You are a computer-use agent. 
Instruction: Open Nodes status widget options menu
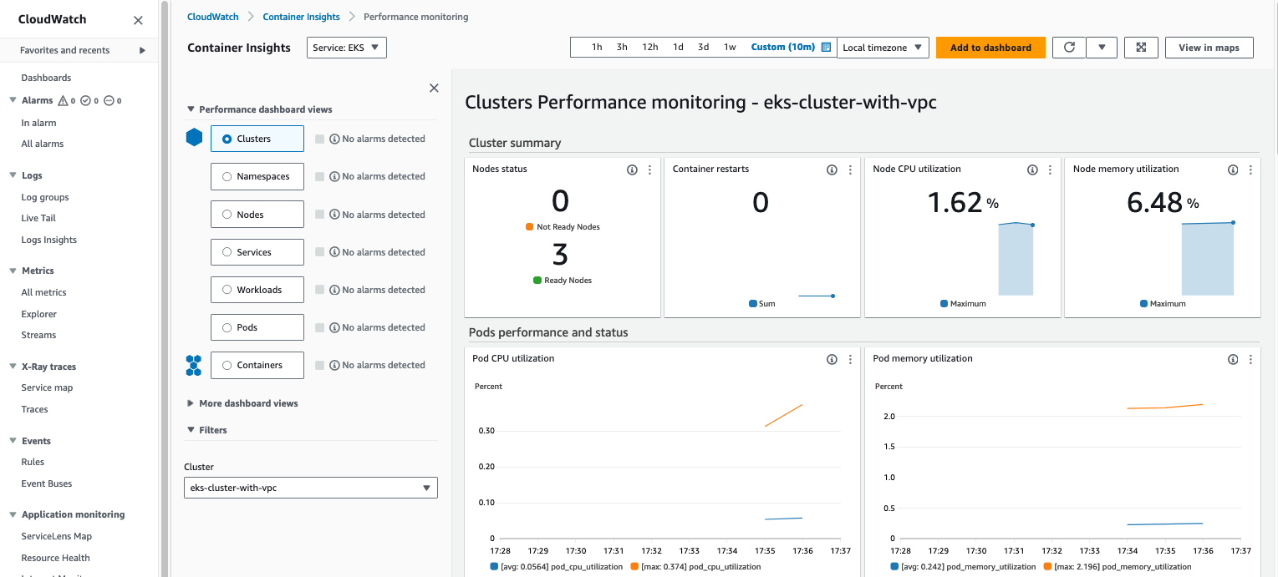[x=649, y=170]
